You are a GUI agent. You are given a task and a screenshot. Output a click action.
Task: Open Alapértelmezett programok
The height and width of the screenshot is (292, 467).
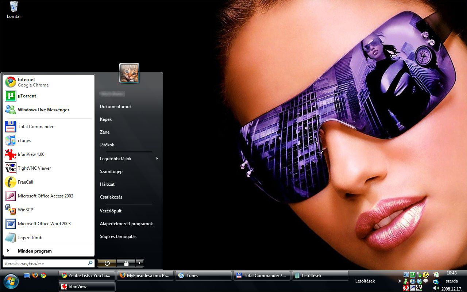coord(127,224)
